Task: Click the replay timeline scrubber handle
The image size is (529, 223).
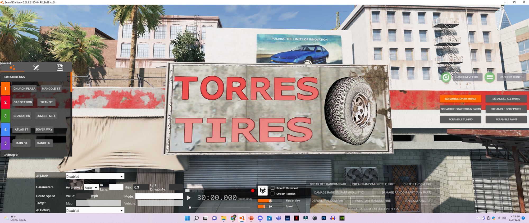Action: (x=190, y=207)
